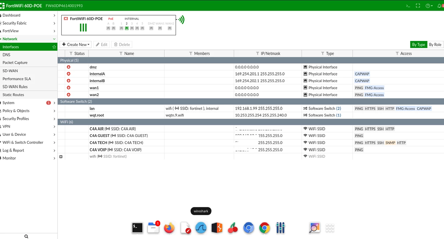Switch the view to By Role
Viewport: 444px width, 239px height.
pyautogui.click(x=435, y=45)
